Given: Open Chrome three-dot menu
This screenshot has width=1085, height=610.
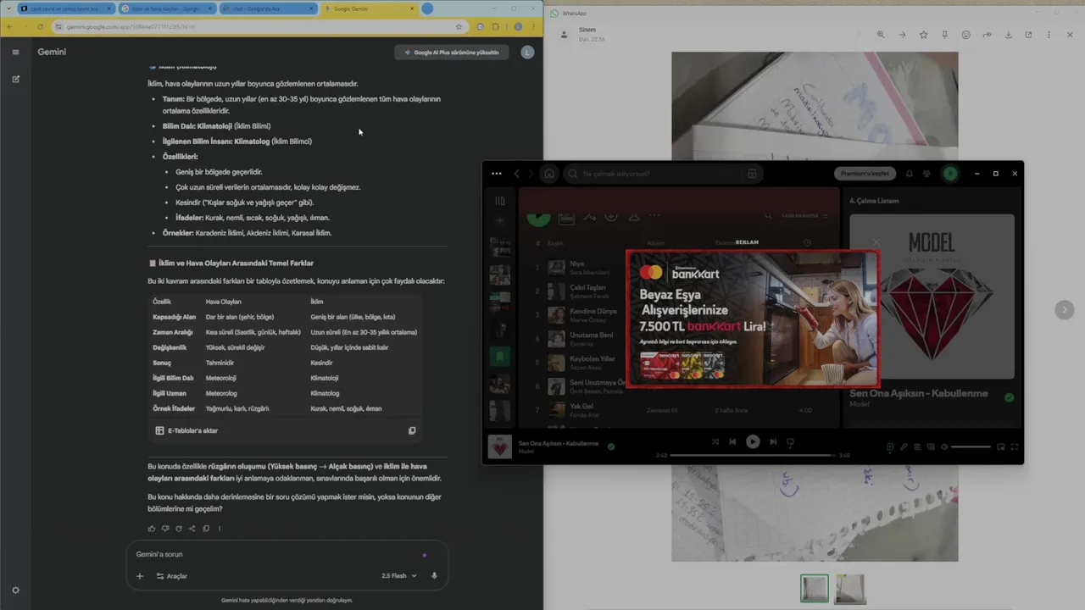Looking at the screenshot, I should point(533,26).
